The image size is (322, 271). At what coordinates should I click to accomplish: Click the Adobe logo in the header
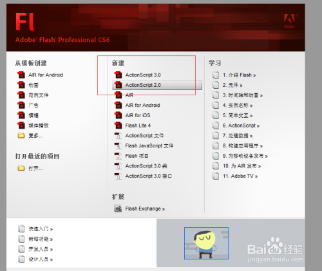coord(290,21)
